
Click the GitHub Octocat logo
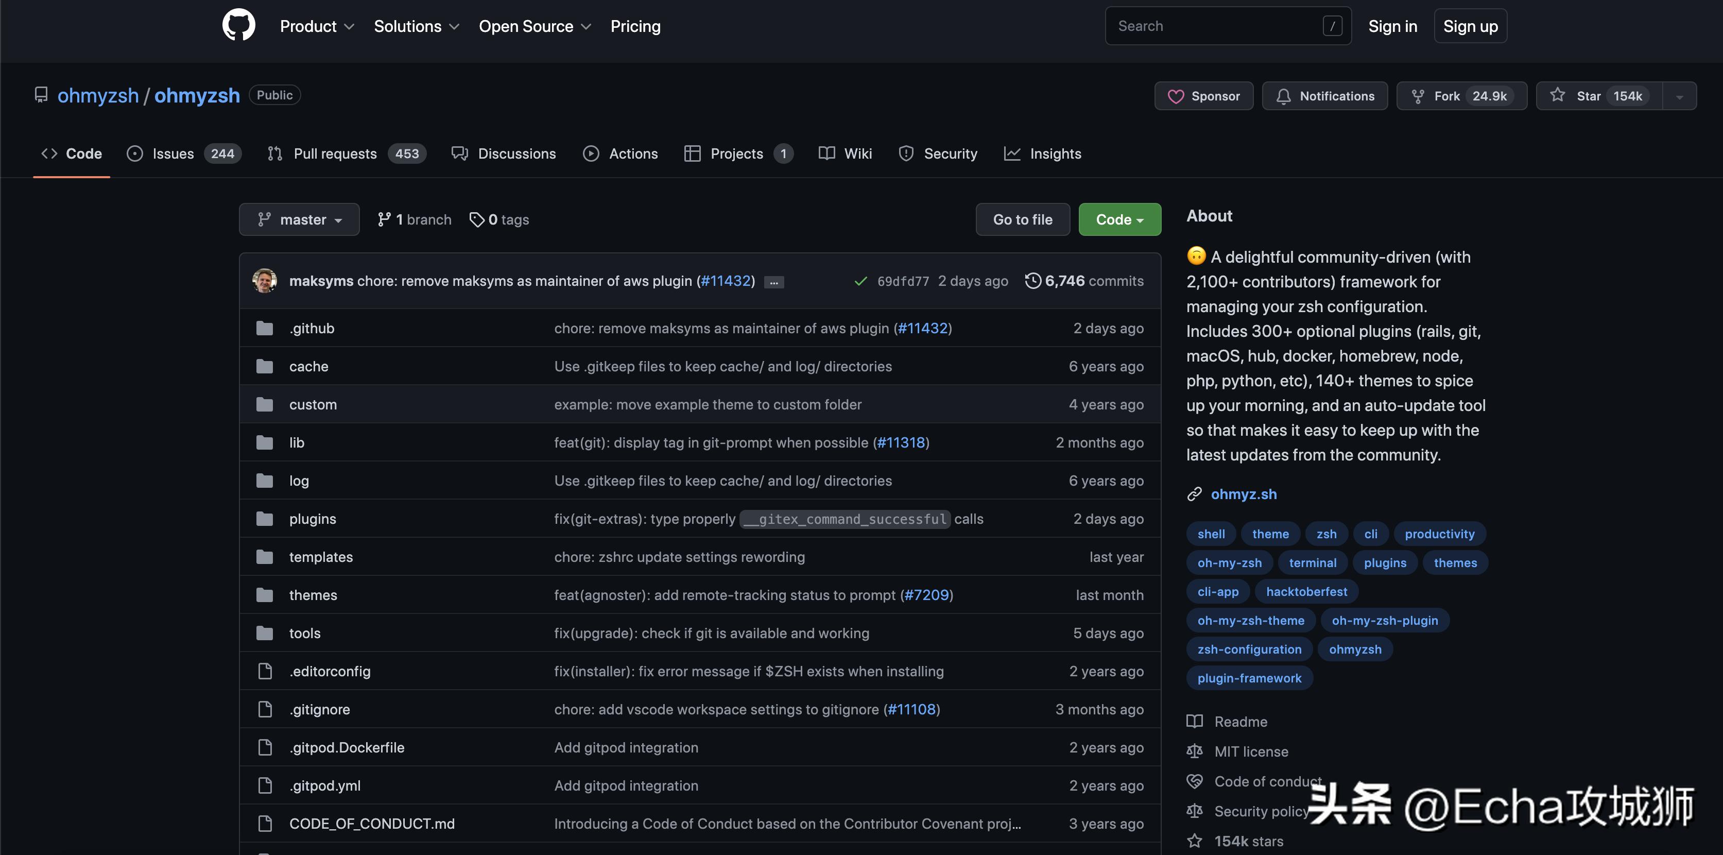tap(239, 25)
